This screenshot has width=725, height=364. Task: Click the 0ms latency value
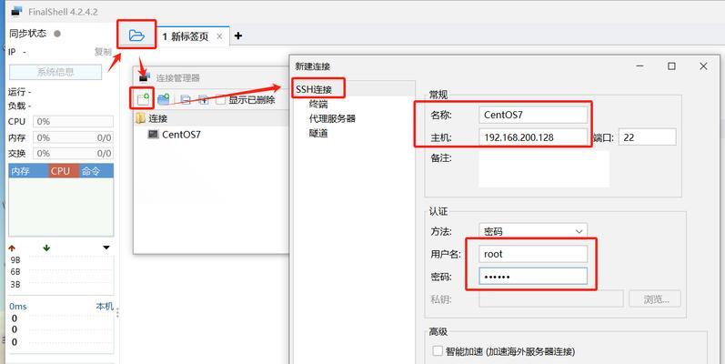pyautogui.click(x=18, y=306)
